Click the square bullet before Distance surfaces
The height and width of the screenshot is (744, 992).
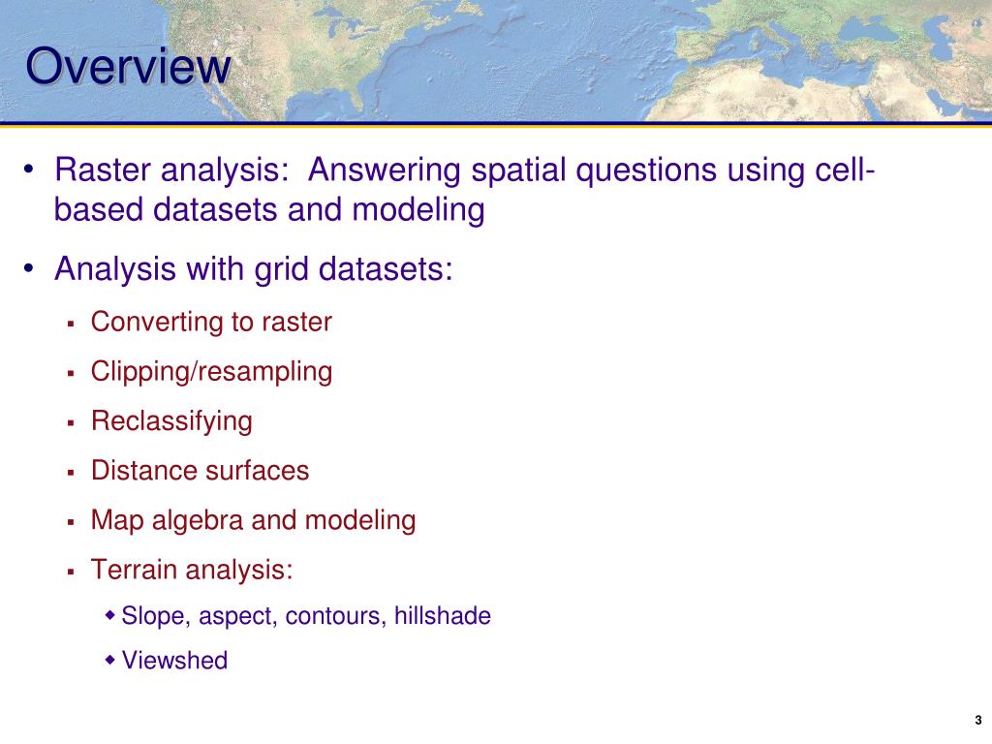pyautogui.click(x=71, y=473)
